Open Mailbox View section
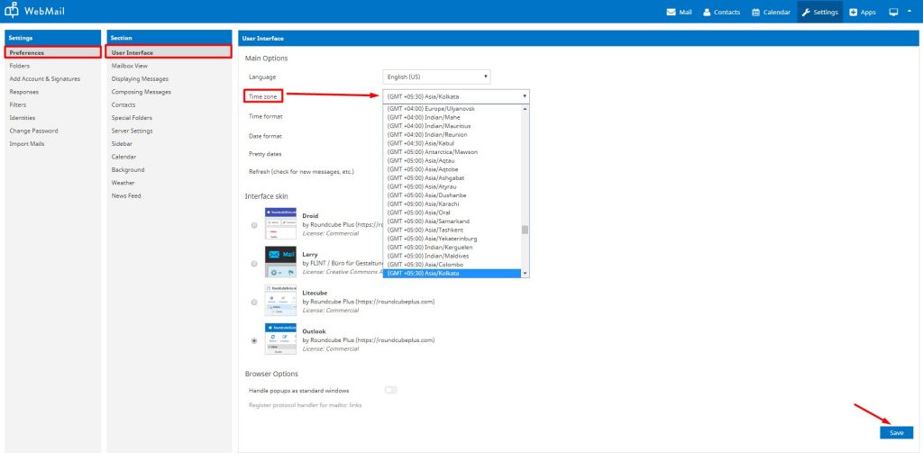Screen dimensions: 923x461 click(x=129, y=66)
